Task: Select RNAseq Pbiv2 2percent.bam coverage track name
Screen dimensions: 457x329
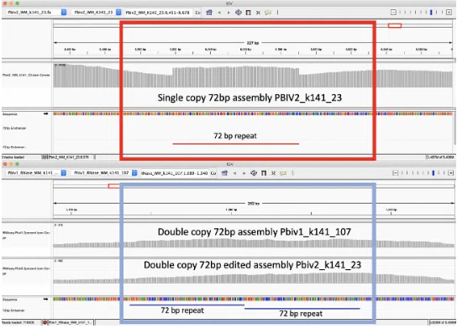Action: 26,270
